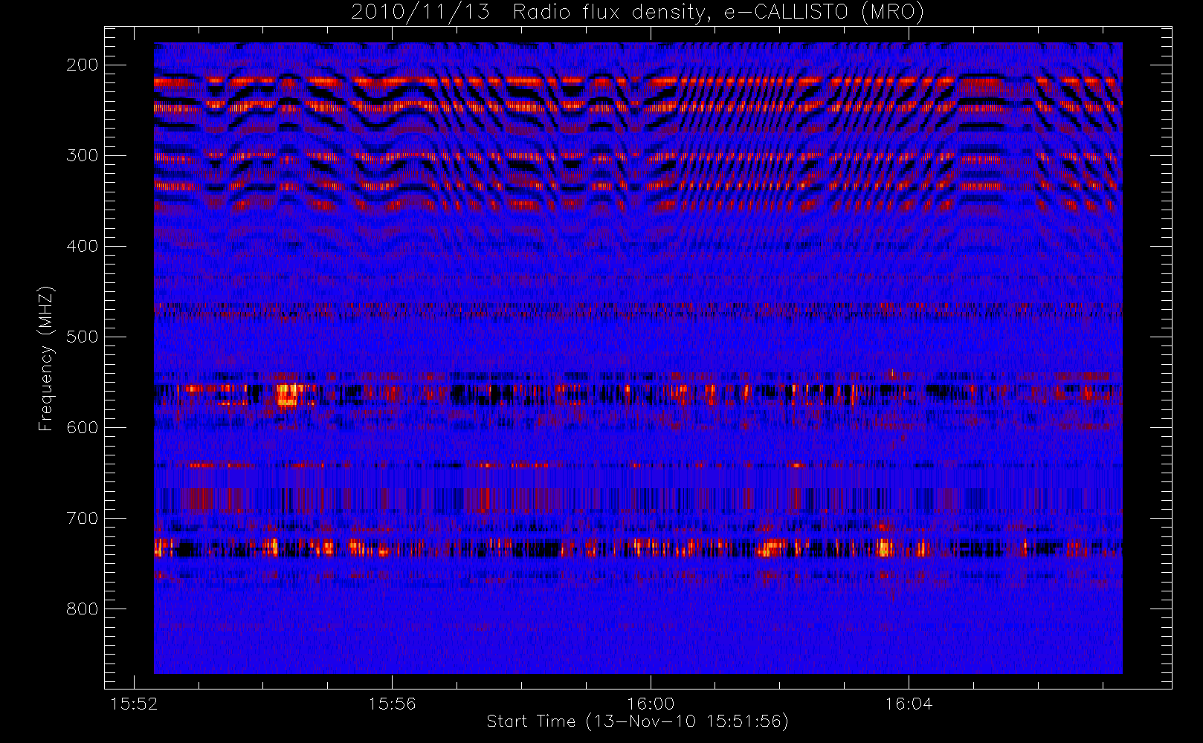This screenshot has height=743, width=1203.
Task: Click the 700 frequency tick label
Action: (x=82, y=518)
